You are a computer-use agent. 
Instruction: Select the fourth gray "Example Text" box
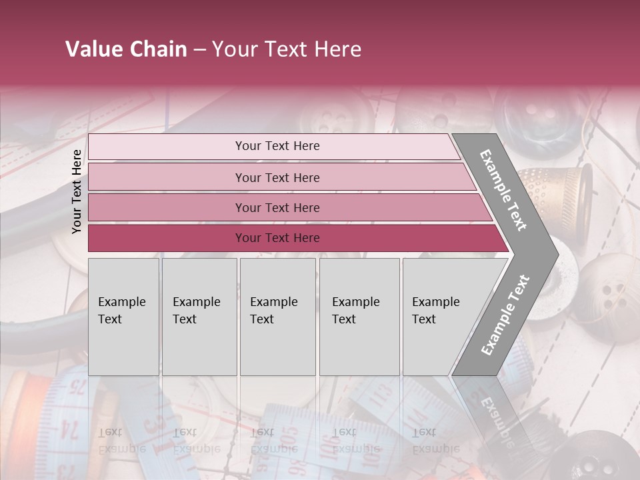tap(359, 317)
